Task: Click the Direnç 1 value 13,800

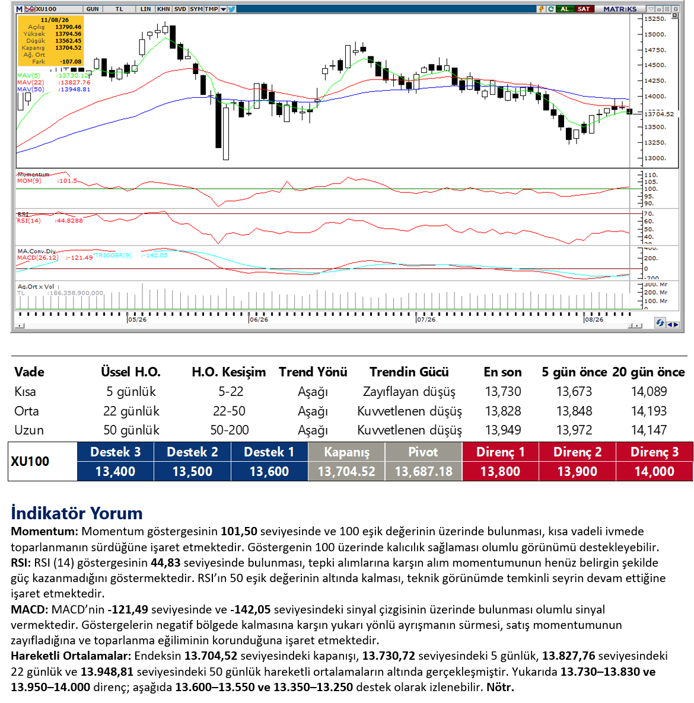Action: tap(500, 472)
